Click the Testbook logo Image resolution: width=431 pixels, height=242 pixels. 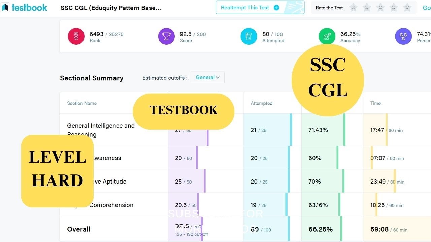click(x=25, y=7)
